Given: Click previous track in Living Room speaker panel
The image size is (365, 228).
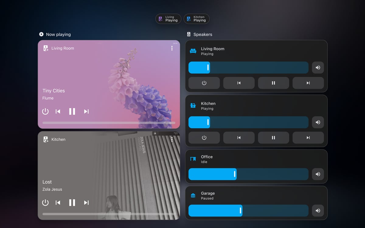Looking at the screenshot, I should click(239, 83).
